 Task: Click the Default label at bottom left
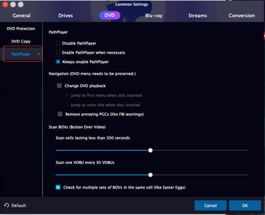click(18, 206)
